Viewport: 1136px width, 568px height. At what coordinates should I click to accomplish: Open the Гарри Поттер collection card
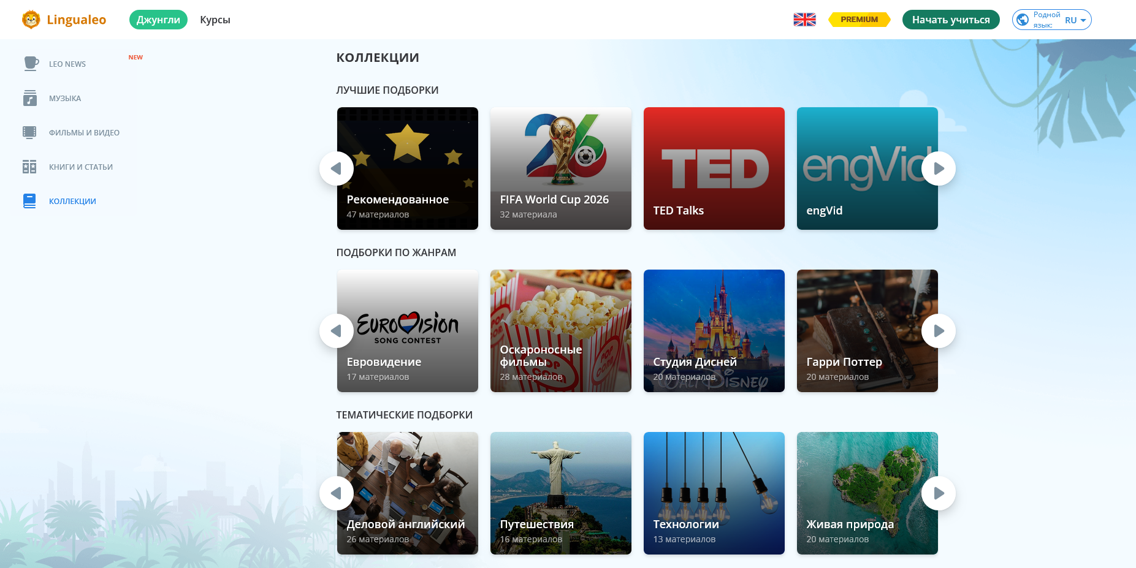coord(867,331)
